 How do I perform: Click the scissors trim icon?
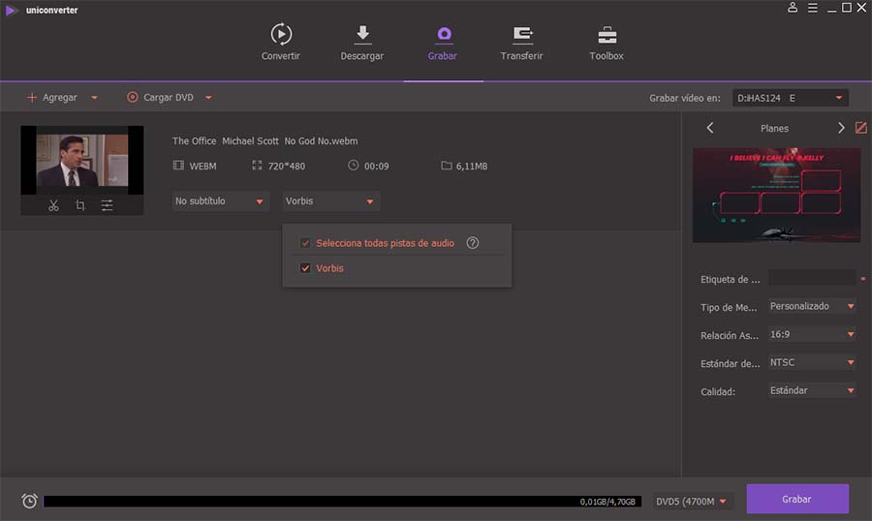tap(53, 205)
